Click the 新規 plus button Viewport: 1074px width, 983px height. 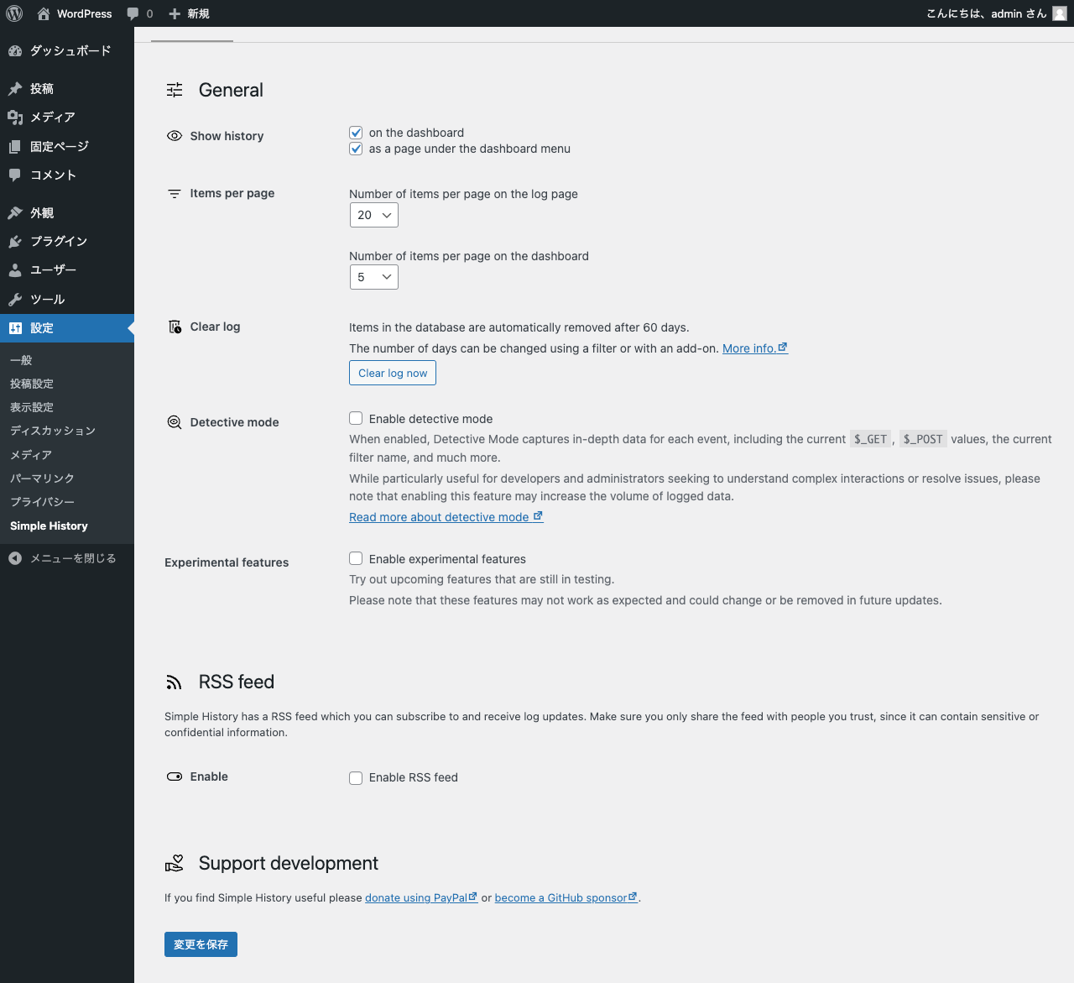point(190,13)
